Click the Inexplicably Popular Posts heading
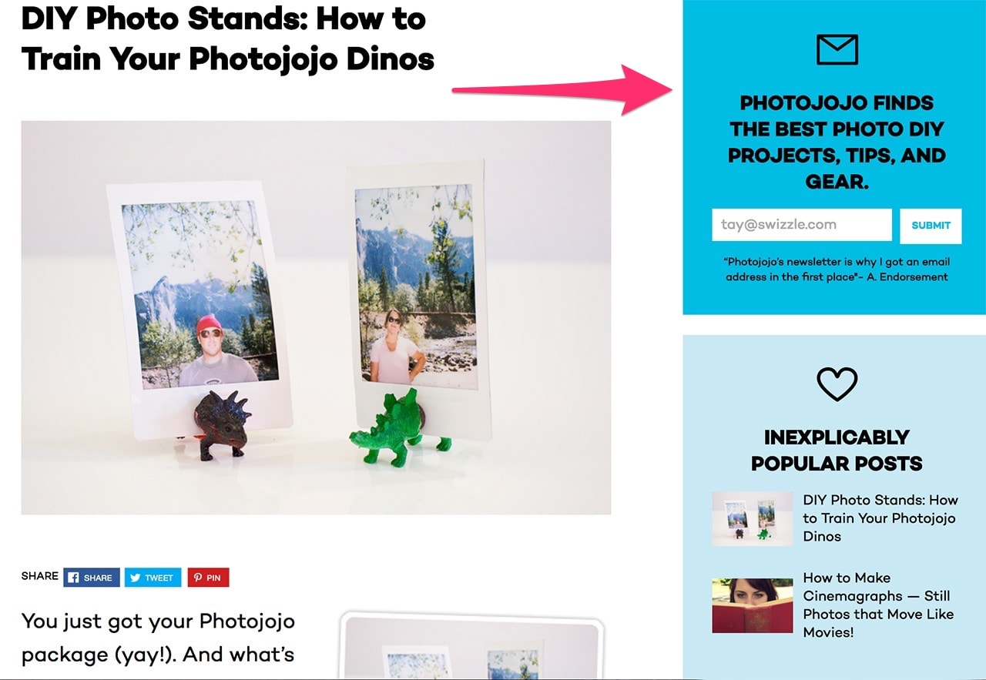The width and height of the screenshot is (986, 680). (x=837, y=451)
